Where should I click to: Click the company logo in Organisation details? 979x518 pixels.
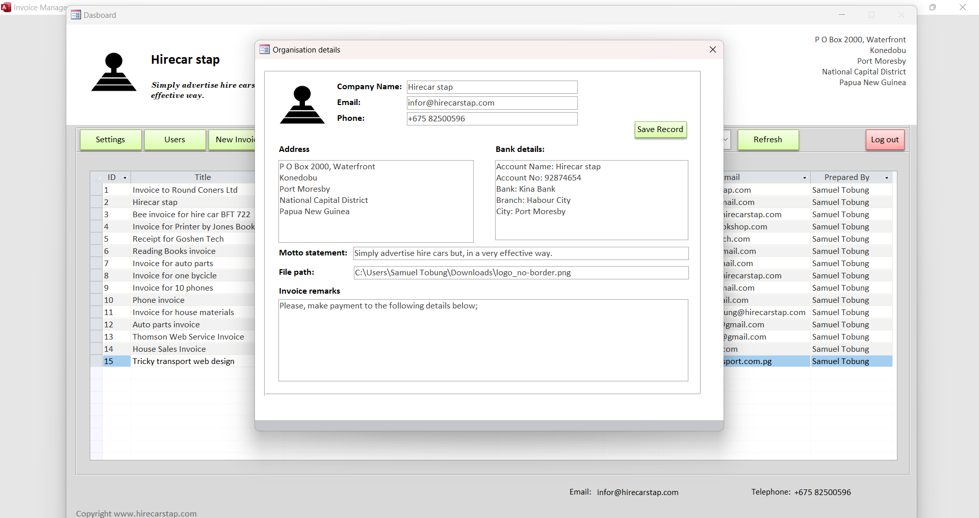(x=302, y=105)
